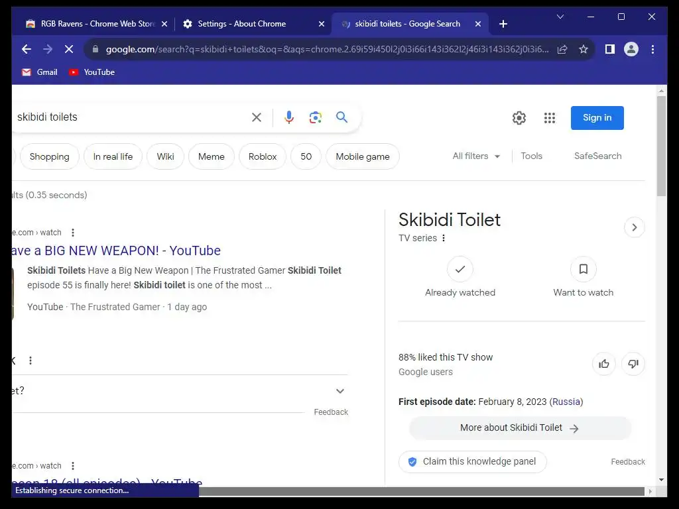Bookmark this page with the star icon
Image resolution: width=679 pixels, height=509 pixels.
[x=584, y=49]
